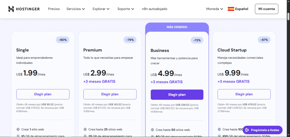Click the Spanish flag icon
The height and width of the screenshot is (137, 290).
click(x=231, y=9)
